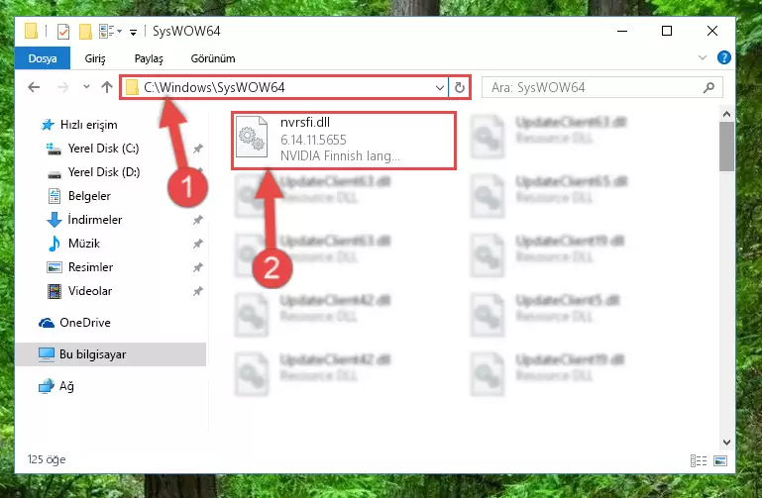Refresh the SysWOW64 folder
This screenshot has height=498, width=762.
[x=459, y=88]
